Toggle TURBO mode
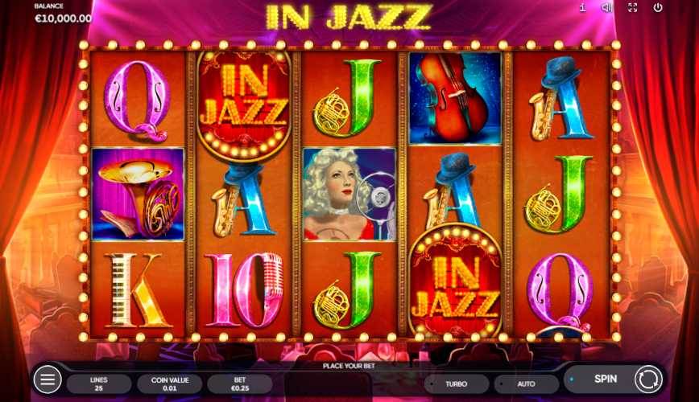This screenshot has width=699, height=402. [x=457, y=384]
